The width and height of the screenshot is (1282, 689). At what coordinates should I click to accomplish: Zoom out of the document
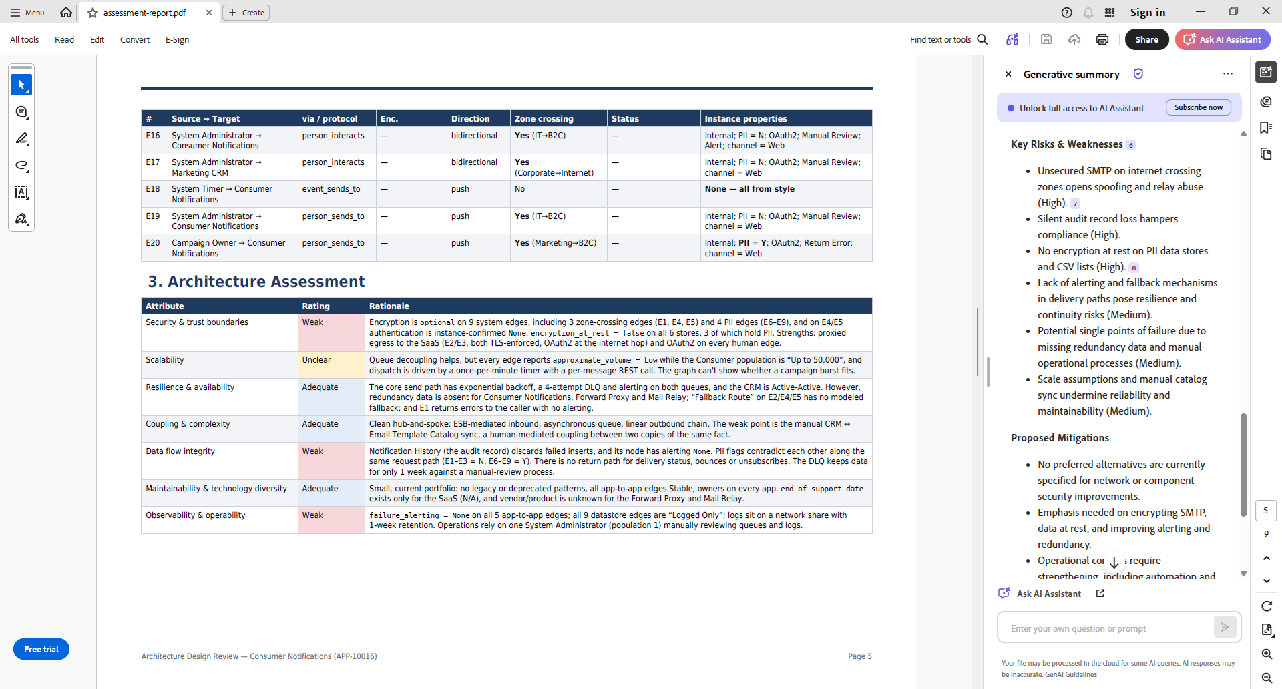(x=1266, y=678)
